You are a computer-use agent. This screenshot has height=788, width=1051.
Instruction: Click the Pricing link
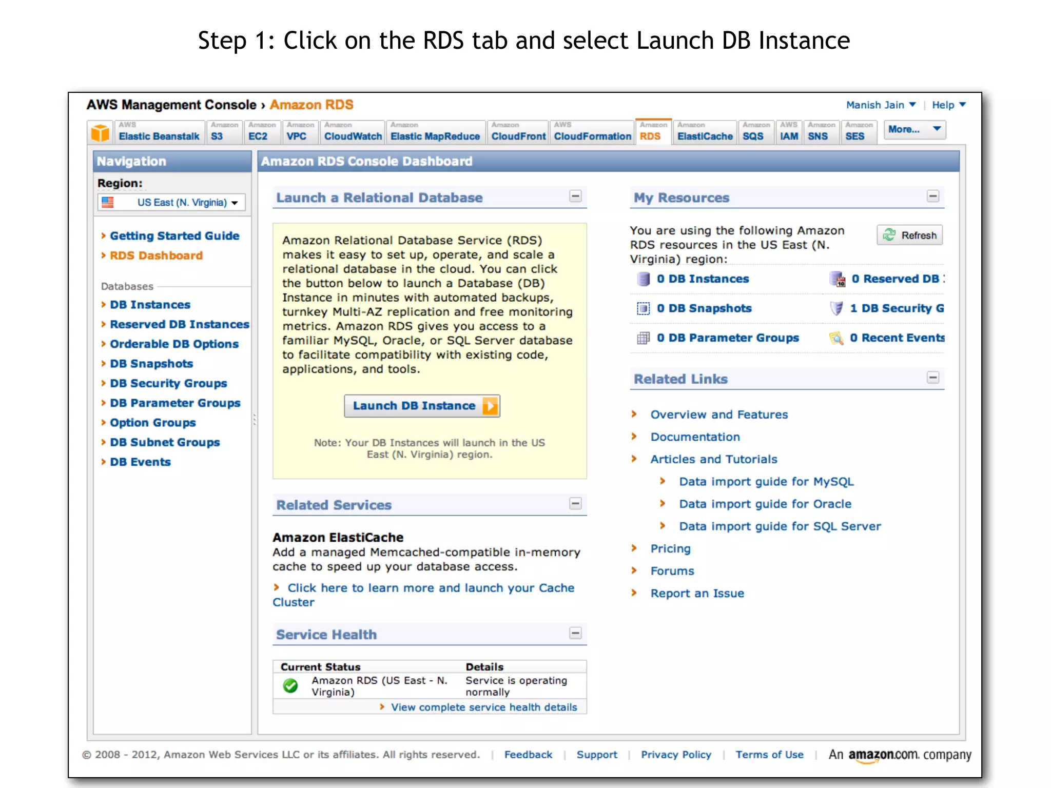tap(670, 549)
